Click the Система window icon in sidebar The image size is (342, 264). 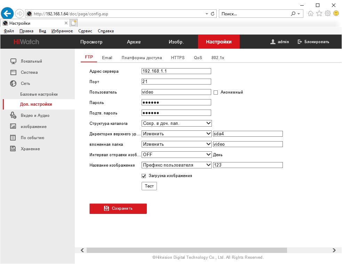coord(13,72)
